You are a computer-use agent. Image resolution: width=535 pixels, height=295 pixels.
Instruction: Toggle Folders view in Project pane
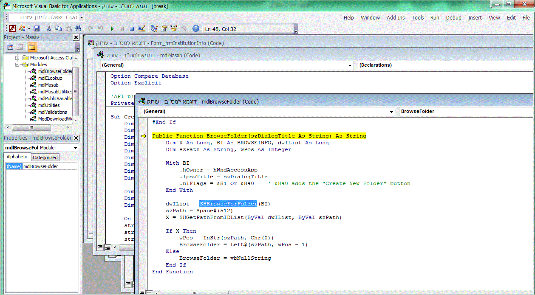click(x=32, y=47)
